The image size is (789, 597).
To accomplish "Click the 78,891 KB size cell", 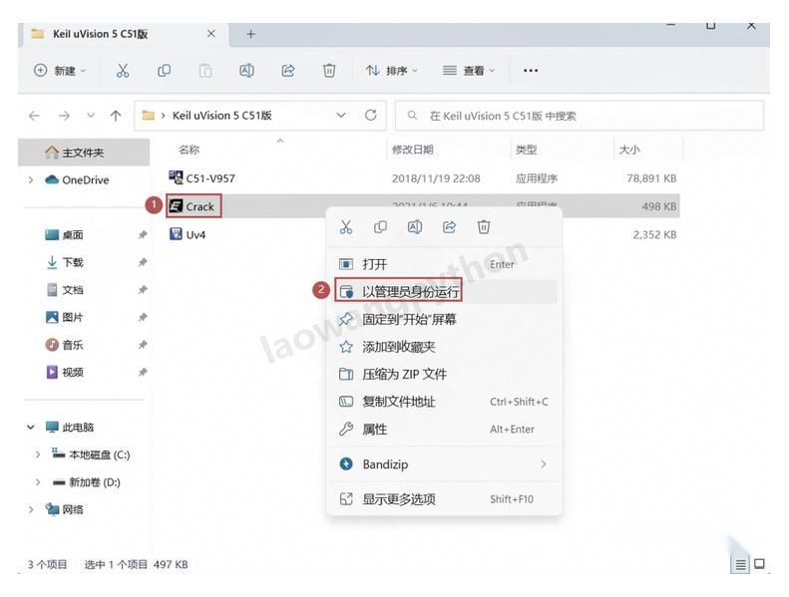I will [651, 178].
